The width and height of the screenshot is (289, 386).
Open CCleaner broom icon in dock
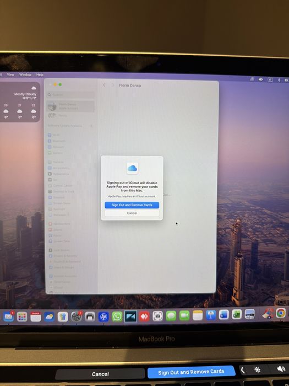click(x=268, y=314)
